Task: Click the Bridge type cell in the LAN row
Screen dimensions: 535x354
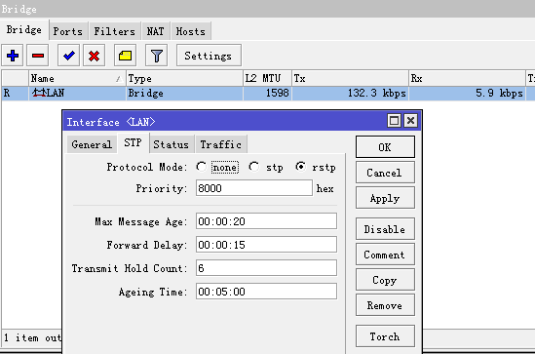Action: (184, 94)
